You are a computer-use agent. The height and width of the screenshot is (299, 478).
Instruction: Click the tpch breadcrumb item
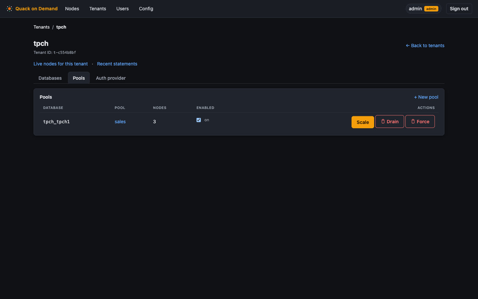coord(61,27)
